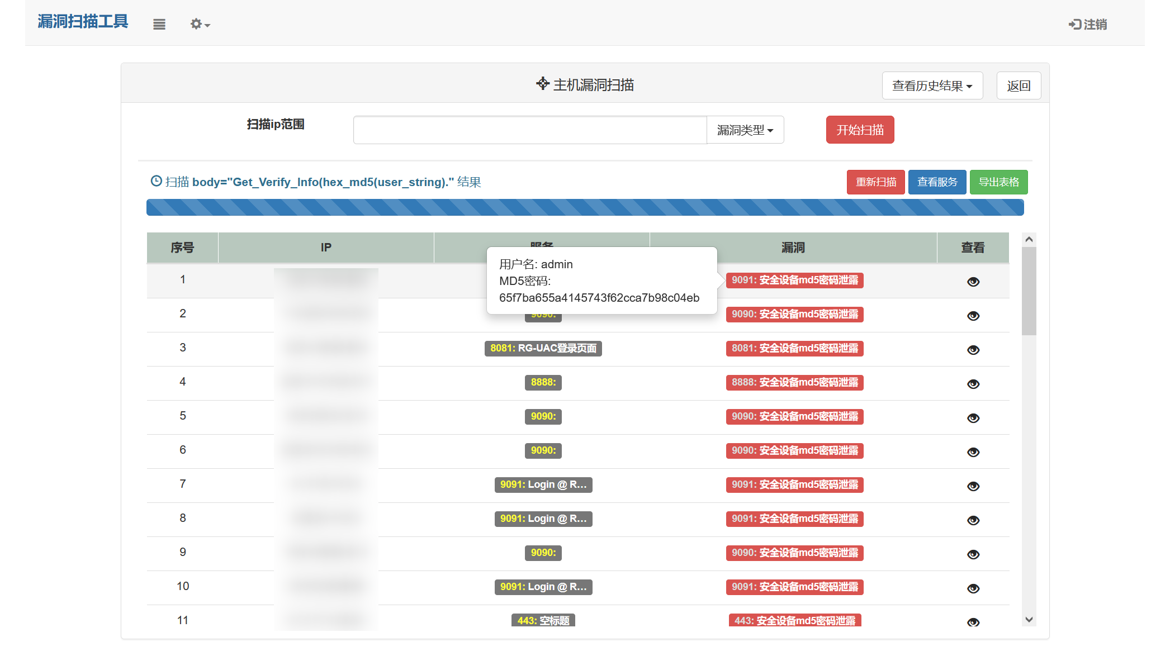Viewport: 1170px width, 656px height.
Task: Click eye icon in row 10
Action: (973, 588)
